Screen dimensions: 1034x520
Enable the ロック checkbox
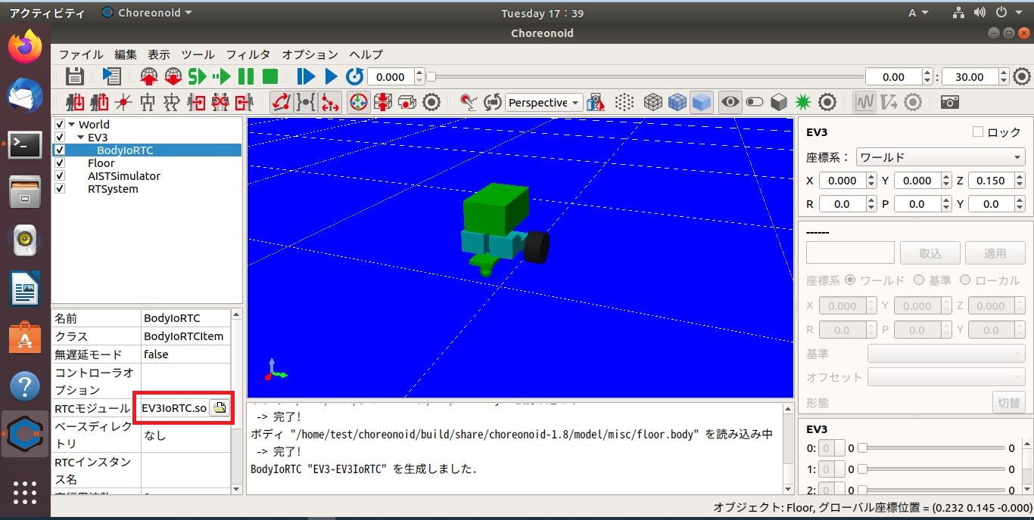tap(978, 132)
